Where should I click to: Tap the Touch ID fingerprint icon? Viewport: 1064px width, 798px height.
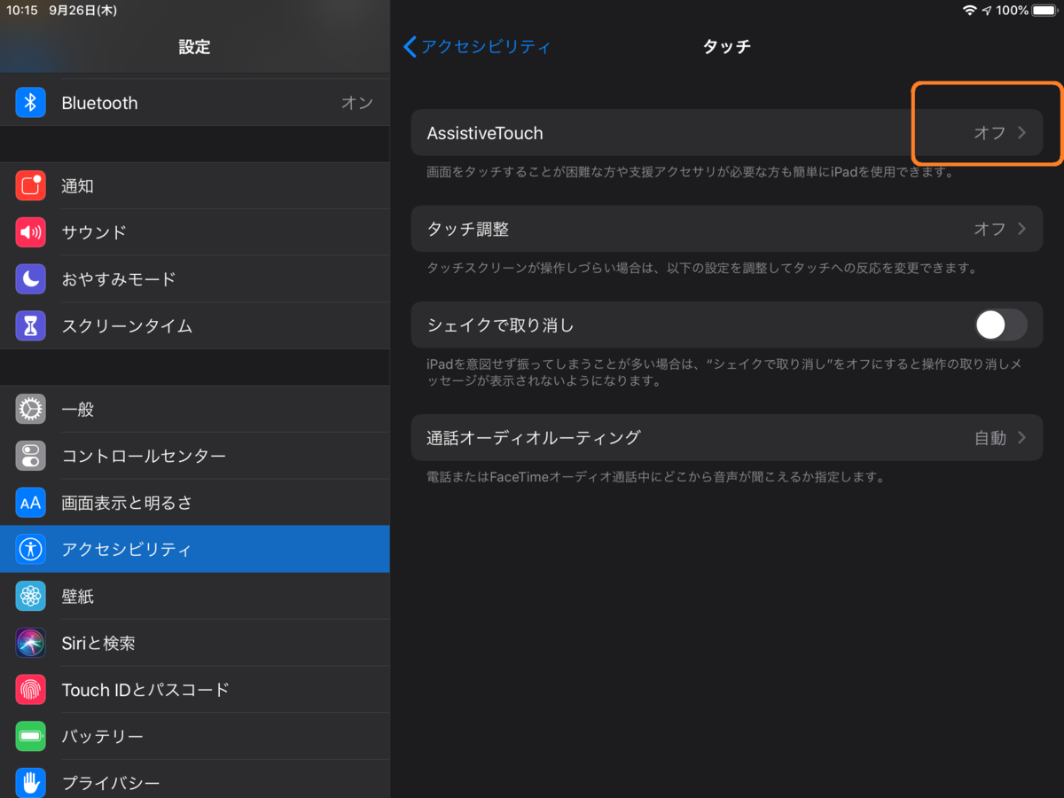(x=31, y=689)
